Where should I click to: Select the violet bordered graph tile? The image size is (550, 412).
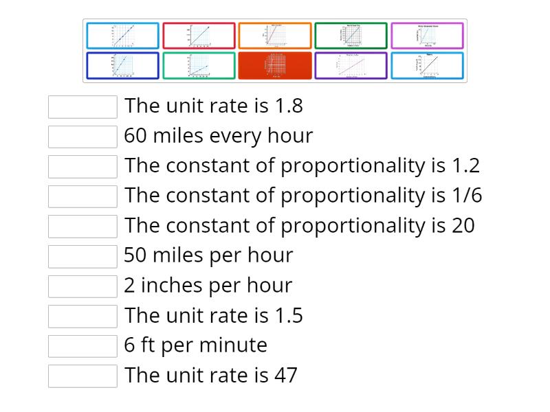click(x=351, y=66)
